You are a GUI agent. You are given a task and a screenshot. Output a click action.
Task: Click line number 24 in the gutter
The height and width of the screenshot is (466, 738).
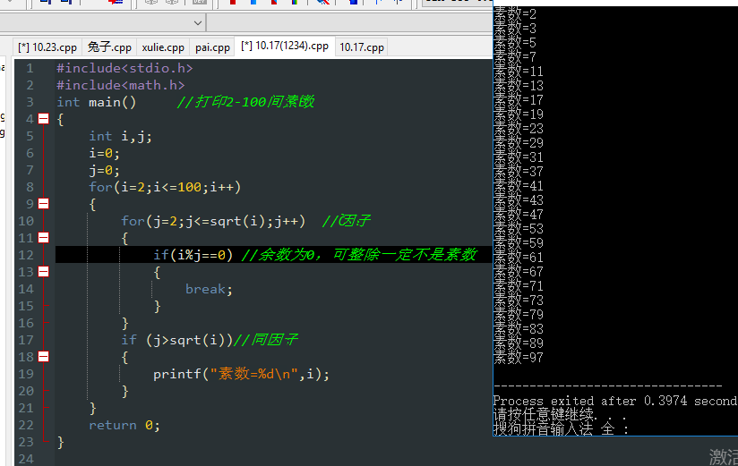(x=26, y=459)
